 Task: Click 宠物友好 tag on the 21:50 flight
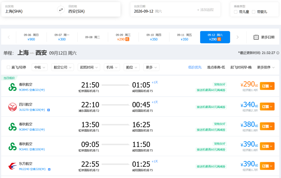pyautogui.click(x=220, y=84)
